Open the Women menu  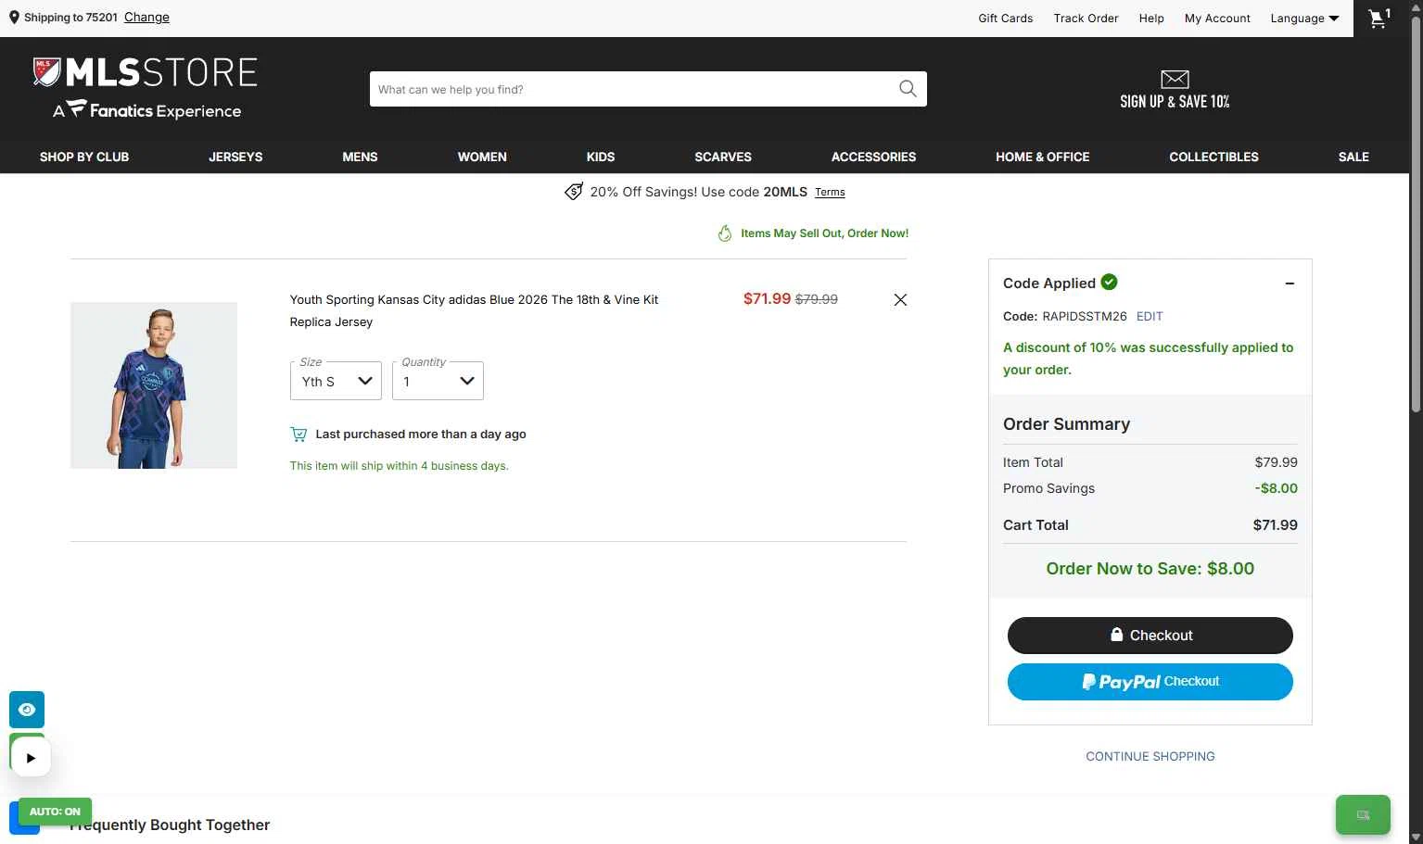click(482, 157)
